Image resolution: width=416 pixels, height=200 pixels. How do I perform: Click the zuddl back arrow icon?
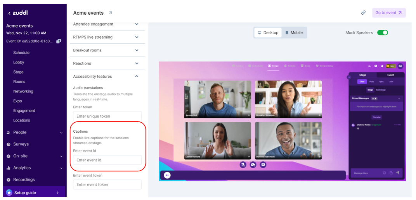click(x=9, y=13)
